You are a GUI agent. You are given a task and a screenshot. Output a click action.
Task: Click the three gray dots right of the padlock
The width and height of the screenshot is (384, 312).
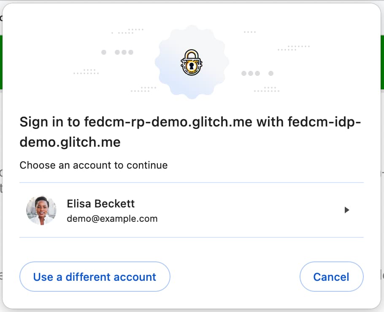pyautogui.click(x=251, y=73)
